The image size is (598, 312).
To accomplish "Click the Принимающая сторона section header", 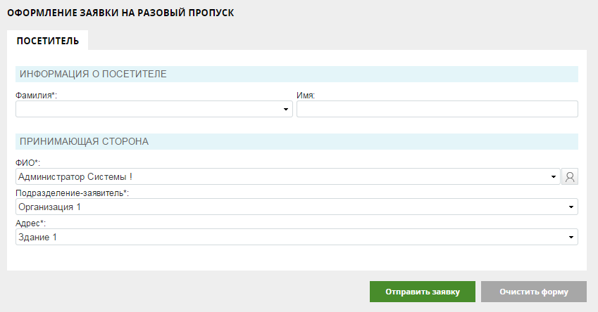I will click(x=84, y=141).
